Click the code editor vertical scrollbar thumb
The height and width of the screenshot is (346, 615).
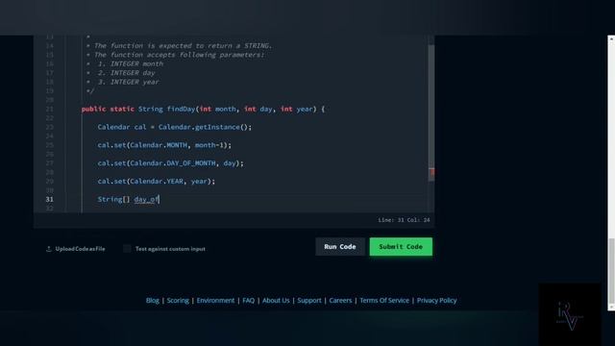click(431, 113)
